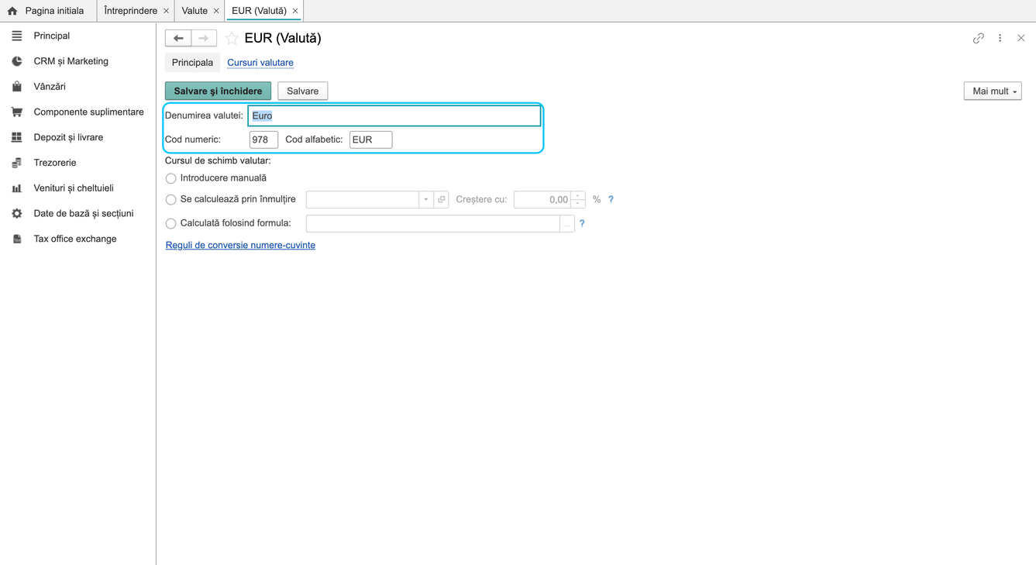This screenshot has width=1036, height=565.
Task: Show help for the formula field
Action: 582,224
